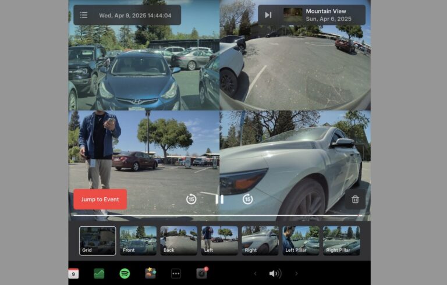This screenshot has height=285, width=447.
Task: Switch to the Back camera thumbnail
Action: (x=179, y=240)
